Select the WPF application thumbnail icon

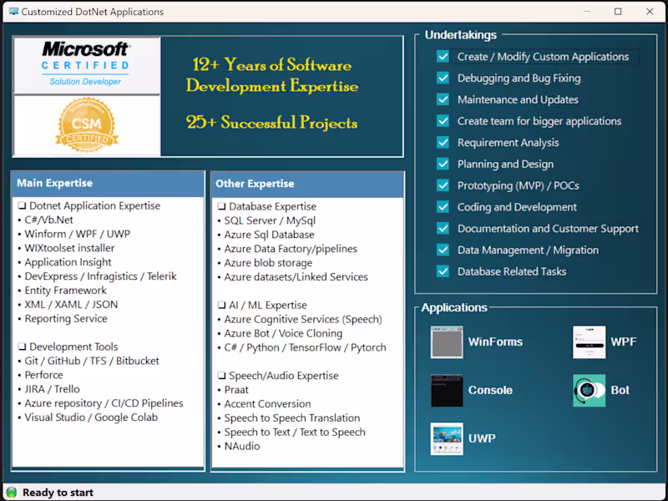(x=589, y=342)
